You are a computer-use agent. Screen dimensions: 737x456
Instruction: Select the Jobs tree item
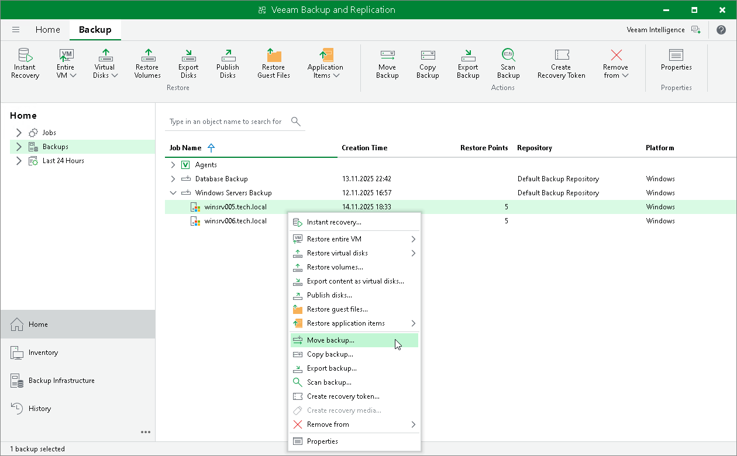point(49,133)
